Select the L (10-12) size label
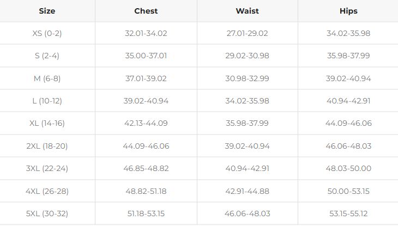The image size is (398, 226). pyautogui.click(x=47, y=101)
